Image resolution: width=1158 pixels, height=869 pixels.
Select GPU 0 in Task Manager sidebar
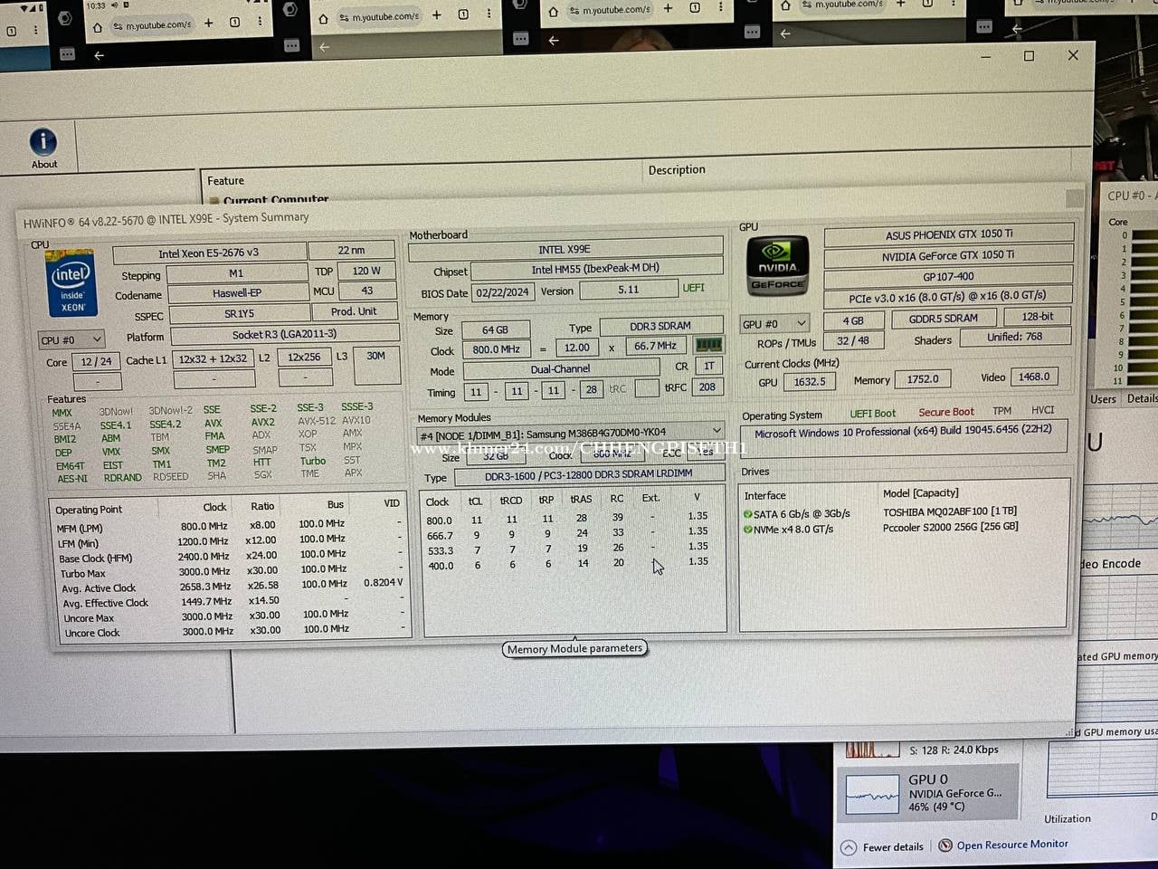click(927, 792)
